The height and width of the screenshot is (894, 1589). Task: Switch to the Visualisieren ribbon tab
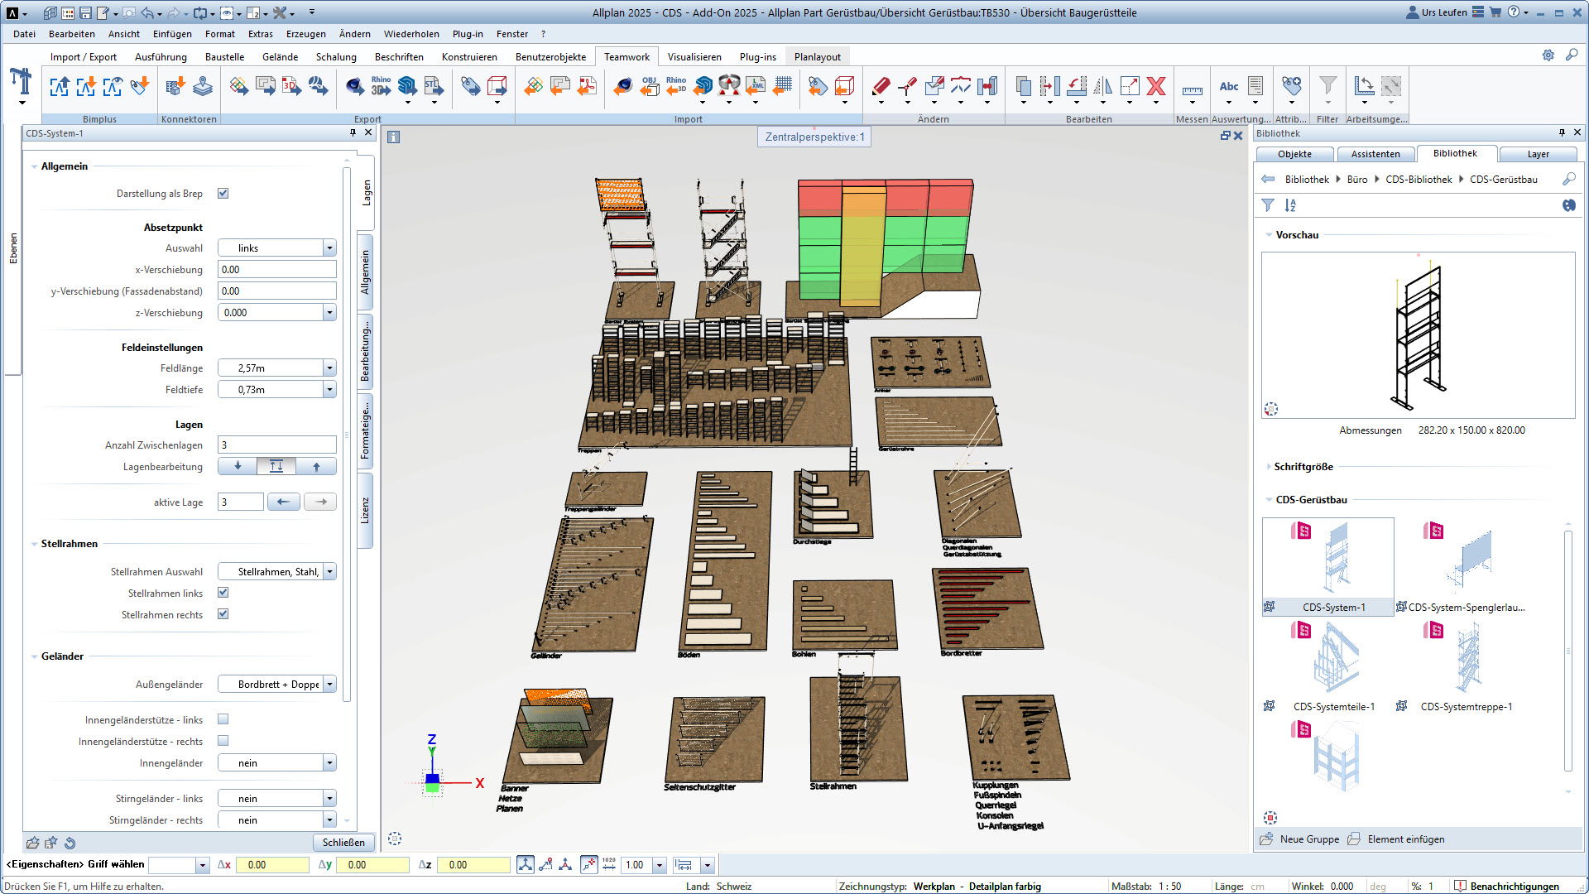[694, 56]
